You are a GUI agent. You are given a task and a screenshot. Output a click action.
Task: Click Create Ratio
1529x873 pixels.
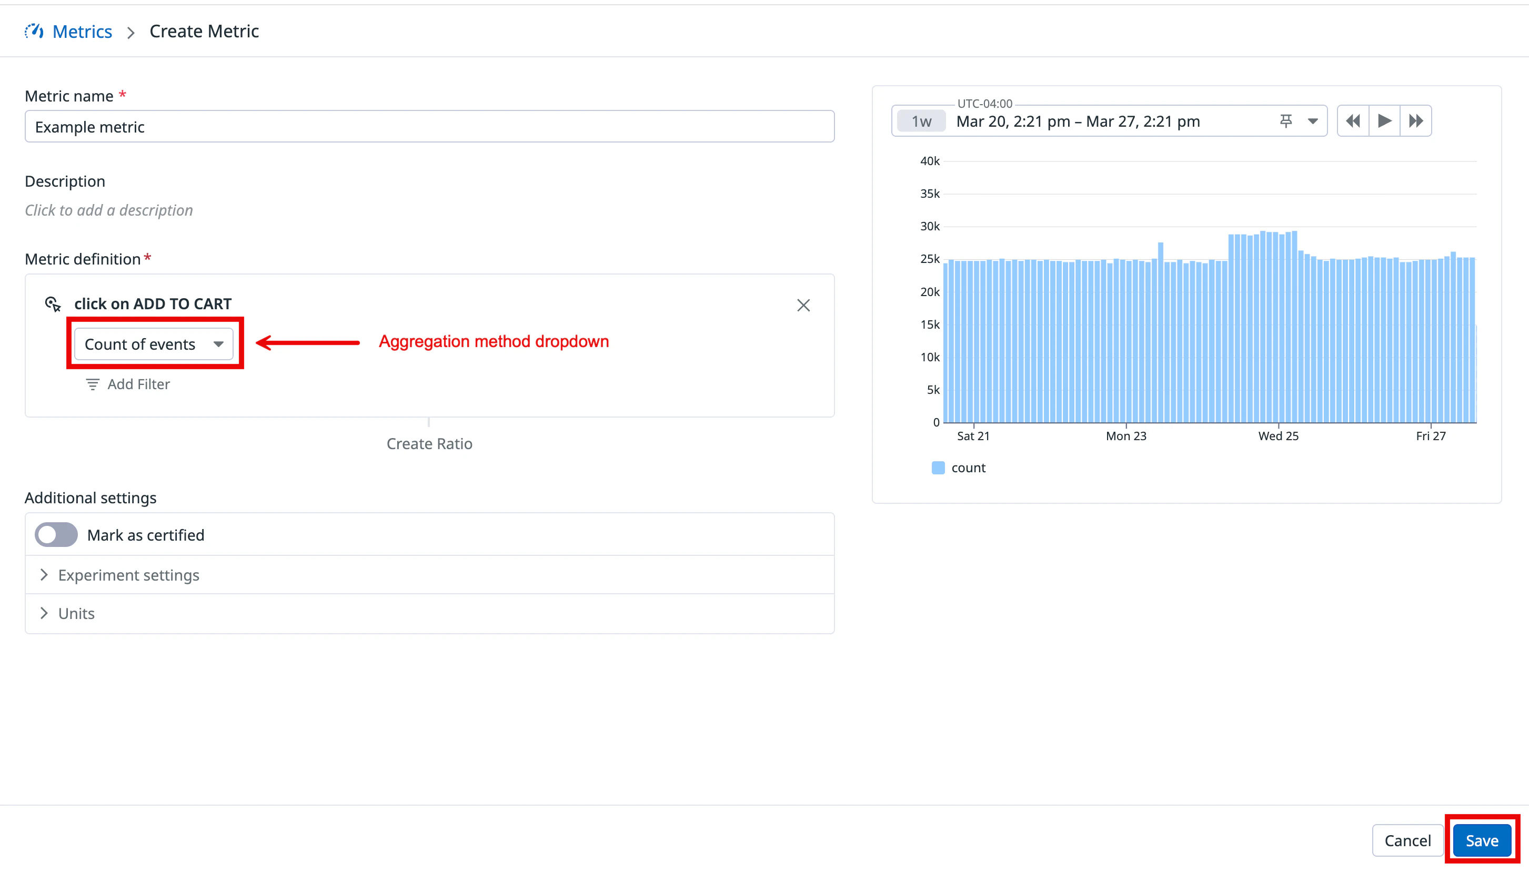(x=429, y=444)
